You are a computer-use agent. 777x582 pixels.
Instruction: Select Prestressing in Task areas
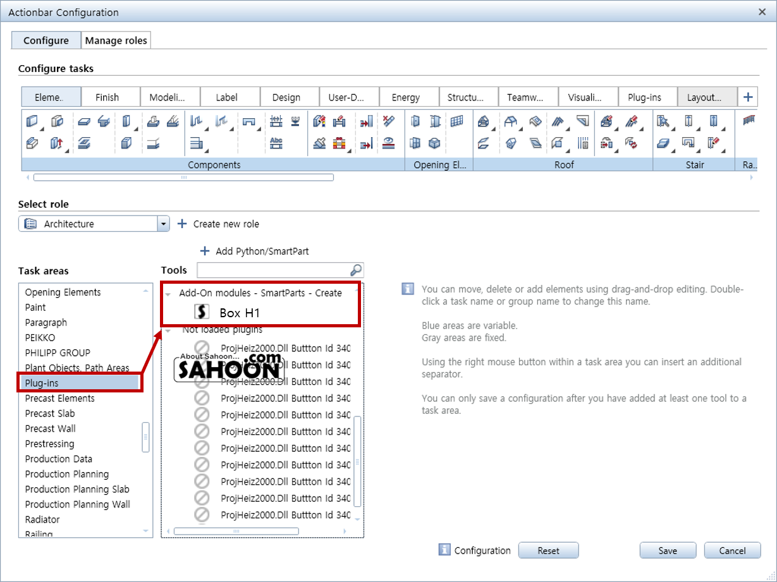(49, 444)
